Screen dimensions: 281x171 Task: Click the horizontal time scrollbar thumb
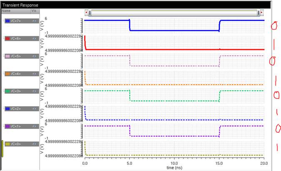pyautogui.click(x=174, y=13)
